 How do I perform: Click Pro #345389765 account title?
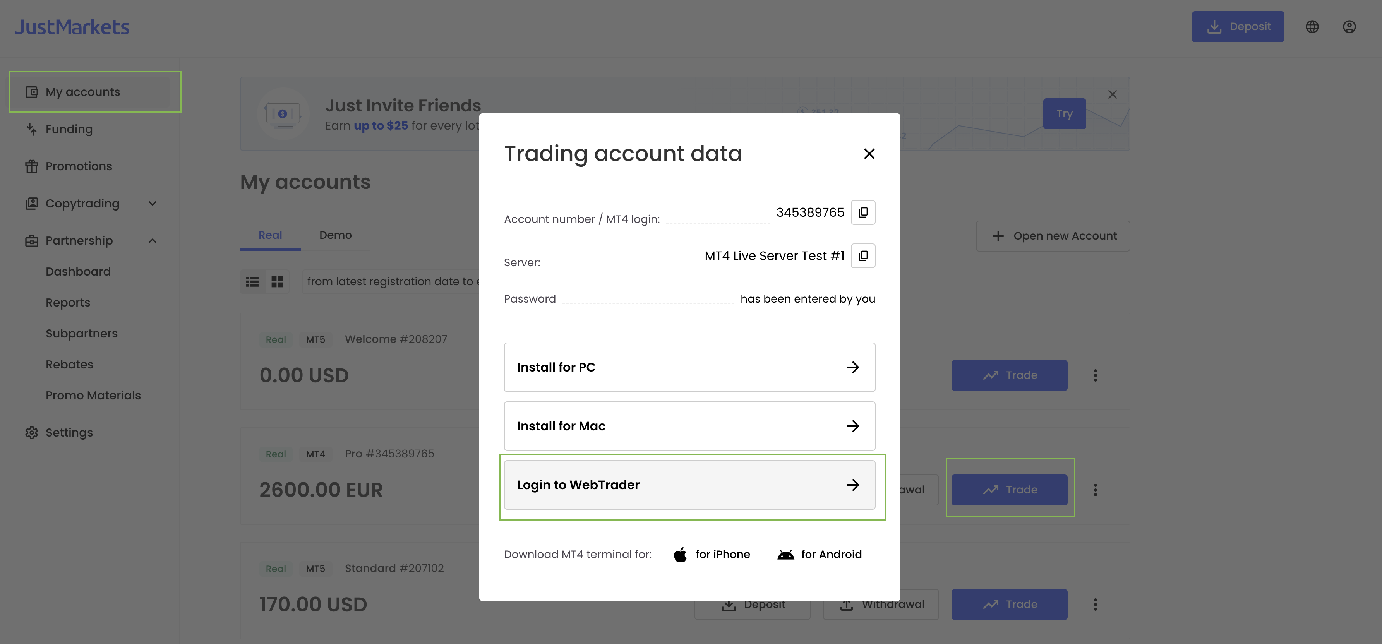pos(389,454)
